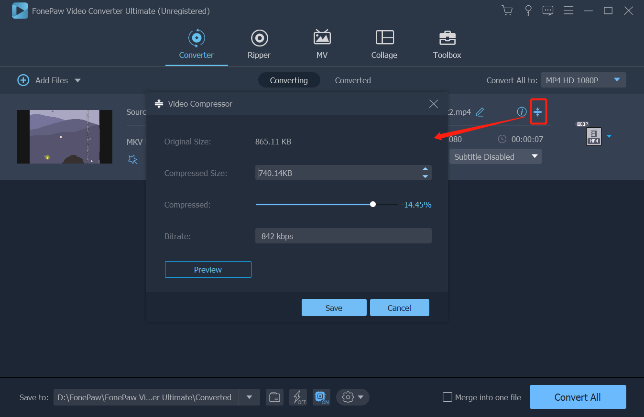Image resolution: width=644 pixels, height=417 pixels.
Task: Open the shopping cart purchase icon
Action: coord(507,11)
